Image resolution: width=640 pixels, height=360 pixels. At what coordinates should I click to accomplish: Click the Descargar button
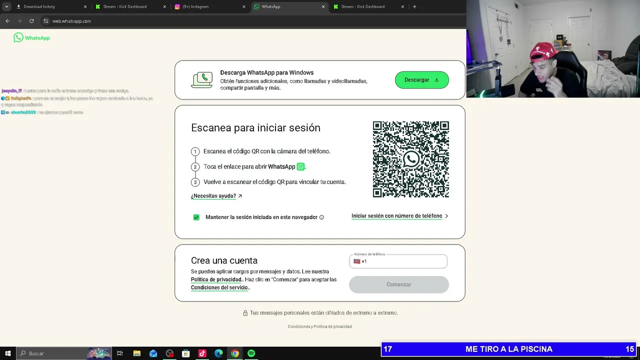click(422, 80)
